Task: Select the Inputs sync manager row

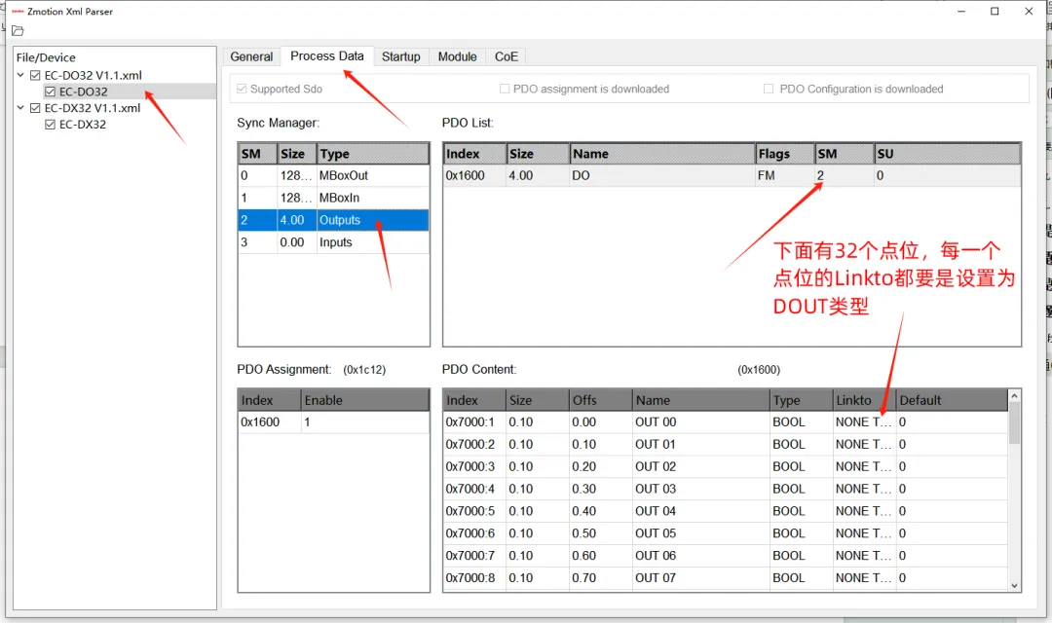Action: click(x=333, y=242)
